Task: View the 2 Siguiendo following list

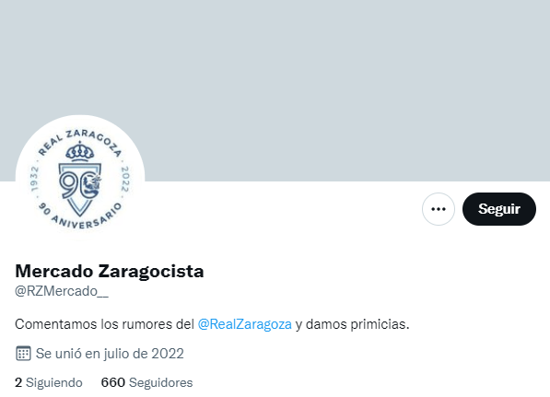Action: [x=49, y=382]
